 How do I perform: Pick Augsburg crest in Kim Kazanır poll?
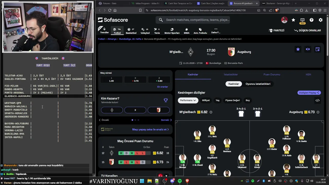point(159,110)
